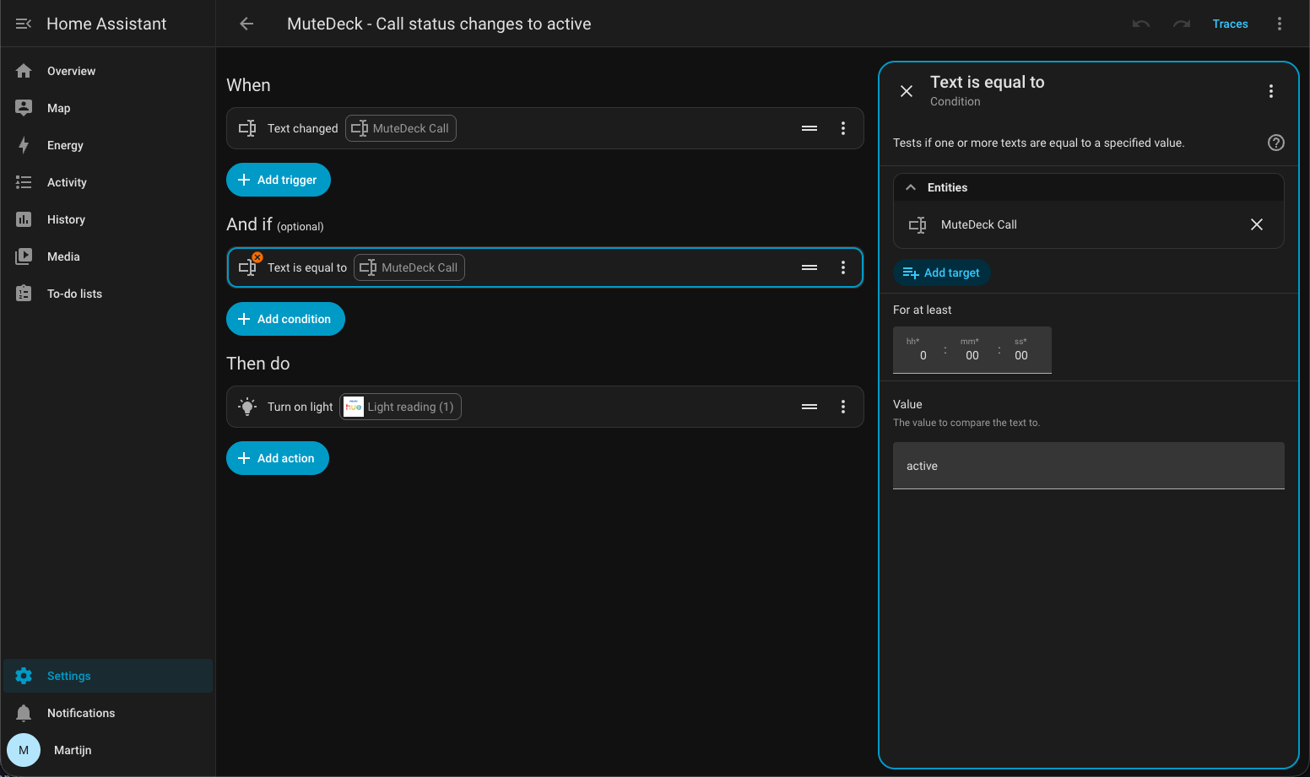Open the Text changed trigger row
This screenshot has height=777, width=1310.
[x=545, y=128]
